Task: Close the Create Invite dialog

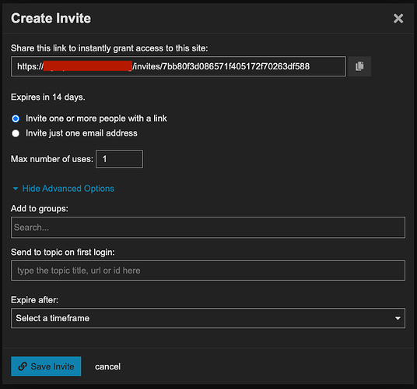Action: 398,19
